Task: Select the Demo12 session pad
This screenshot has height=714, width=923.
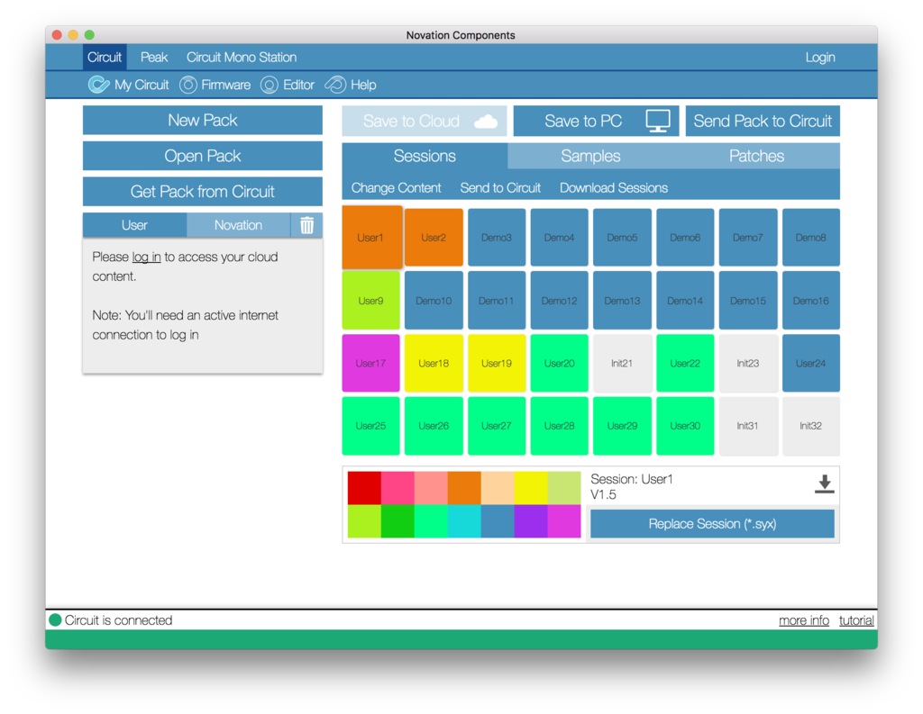Action: tap(559, 301)
